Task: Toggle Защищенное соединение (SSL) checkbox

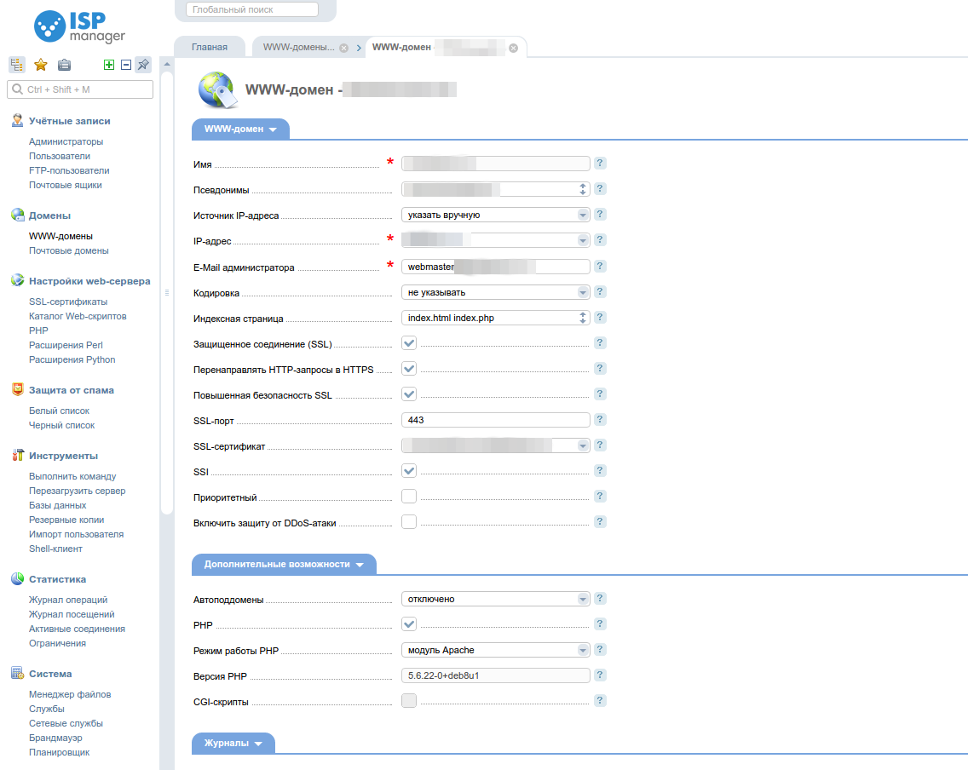Action: 409,343
